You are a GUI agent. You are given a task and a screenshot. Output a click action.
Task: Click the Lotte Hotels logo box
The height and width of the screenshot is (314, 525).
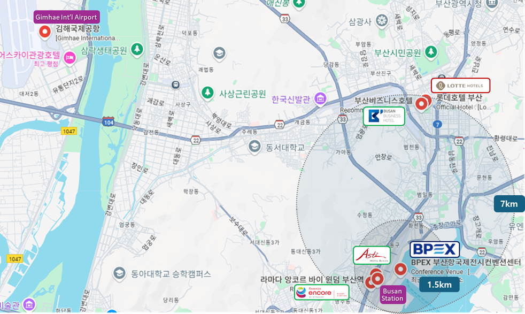pos(460,86)
